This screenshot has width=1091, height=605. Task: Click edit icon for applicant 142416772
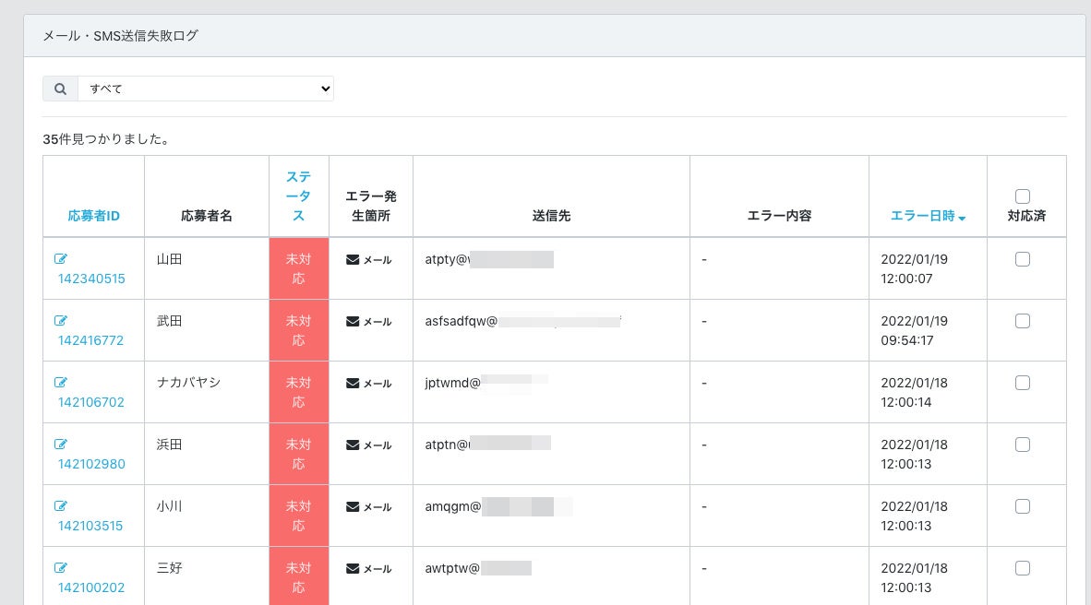click(61, 321)
